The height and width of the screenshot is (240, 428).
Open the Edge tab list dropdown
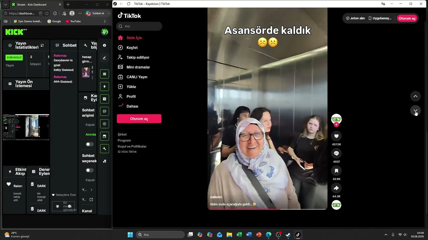tap(5, 5)
